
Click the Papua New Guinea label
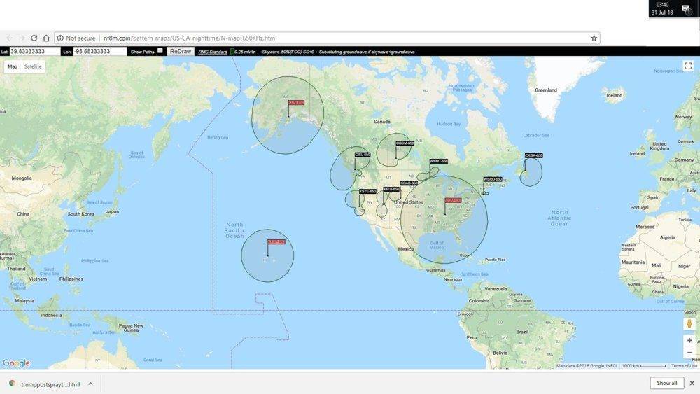click(x=132, y=328)
